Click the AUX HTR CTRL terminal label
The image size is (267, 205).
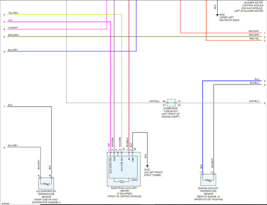(x=110, y=165)
